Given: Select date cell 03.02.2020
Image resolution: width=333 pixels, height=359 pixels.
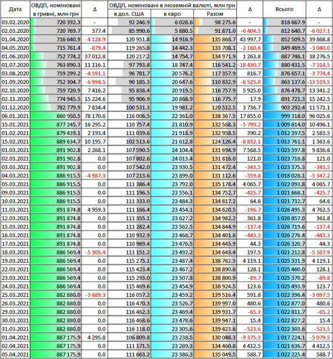Looking at the screenshot, I should [x=15, y=22].
